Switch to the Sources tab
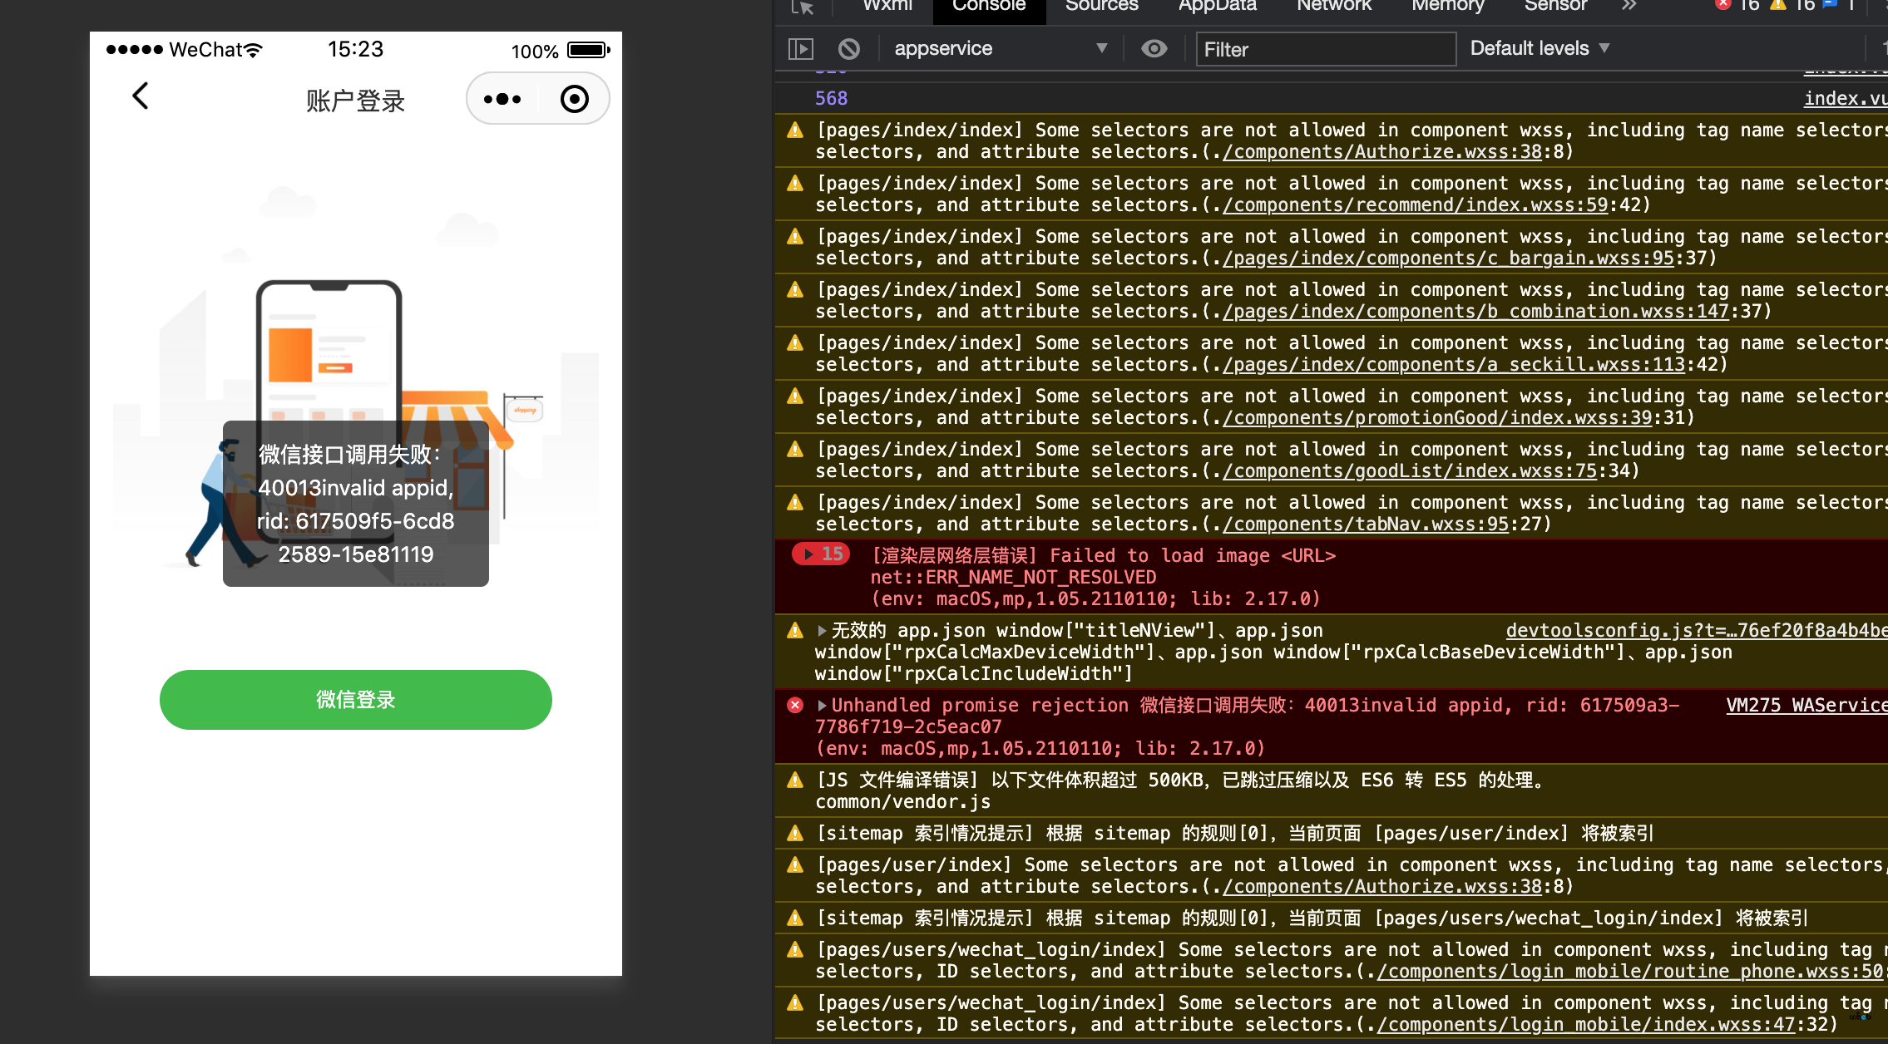The image size is (1888, 1044). tap(1102, 6)
